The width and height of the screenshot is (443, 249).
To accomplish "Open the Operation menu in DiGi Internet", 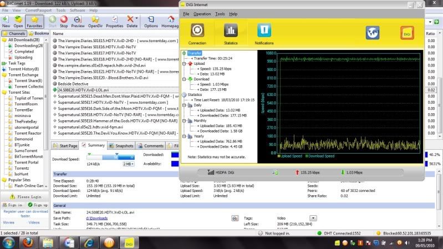I will pyautogui.click(x=202, y=13).
